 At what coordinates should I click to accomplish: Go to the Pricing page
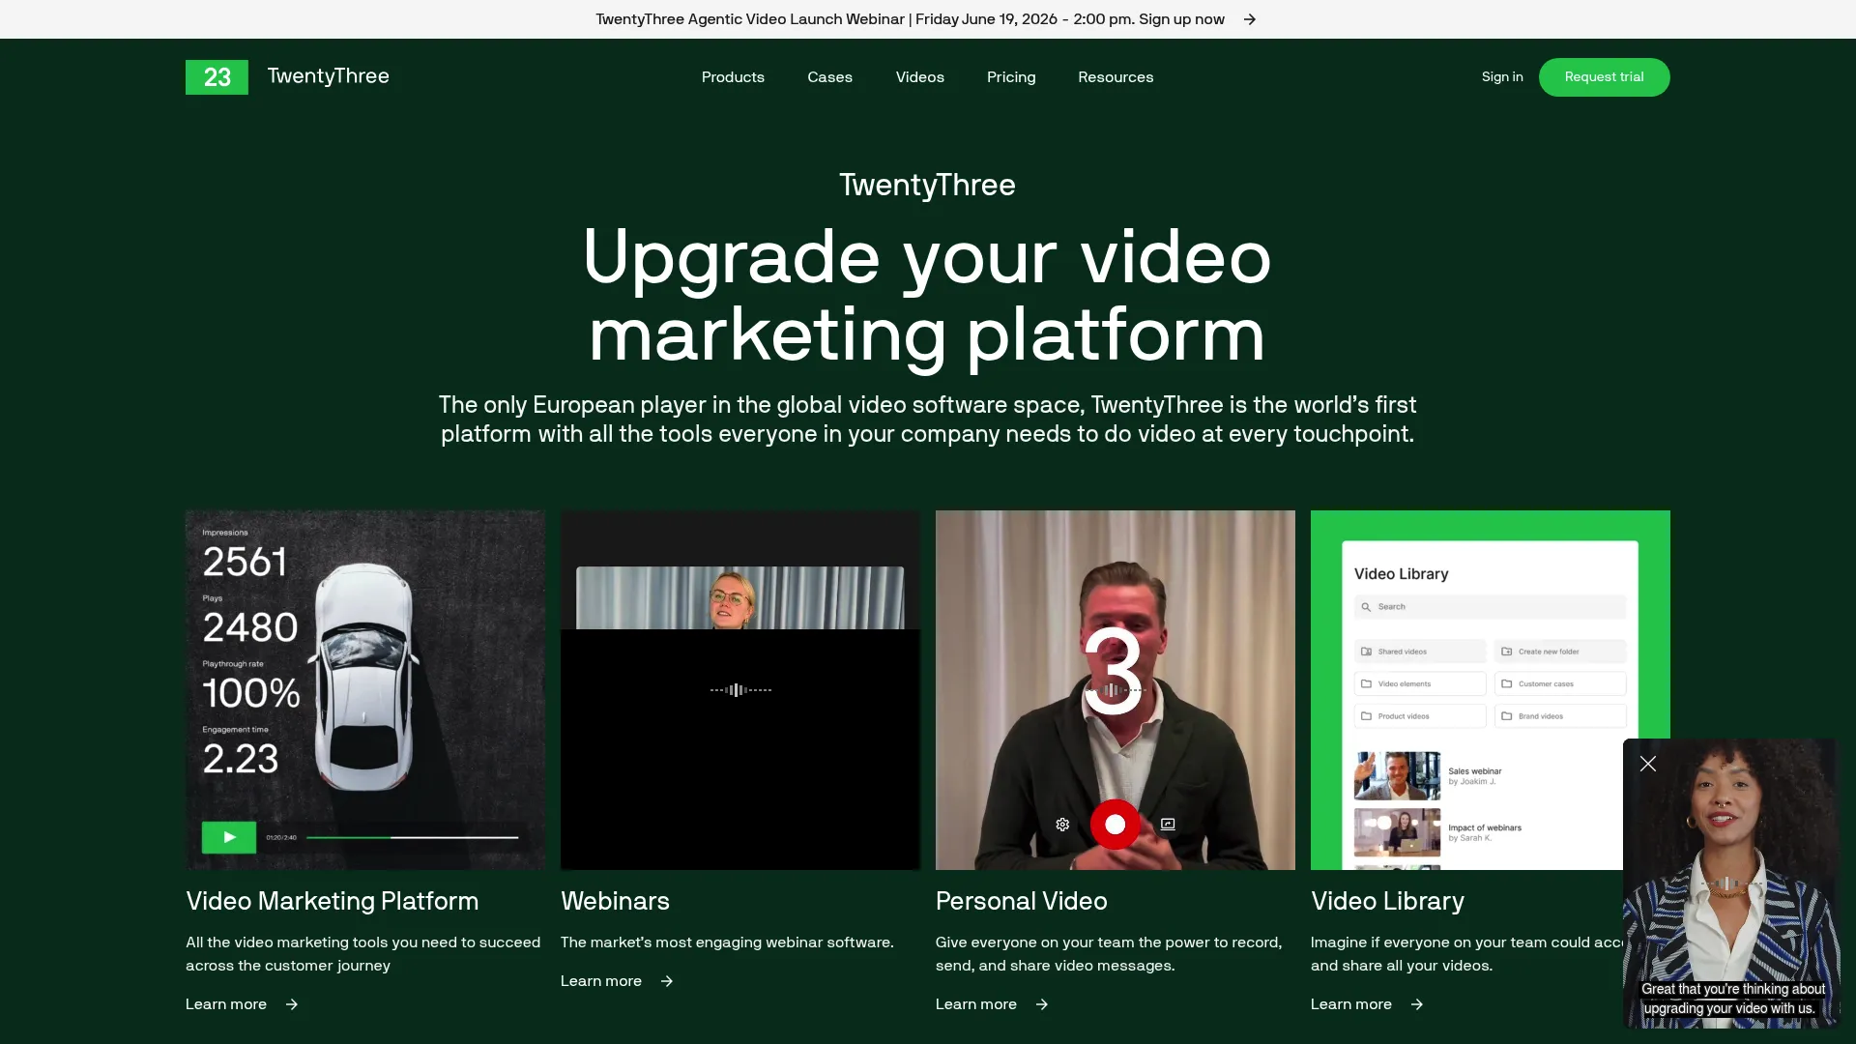point(1011,77)
